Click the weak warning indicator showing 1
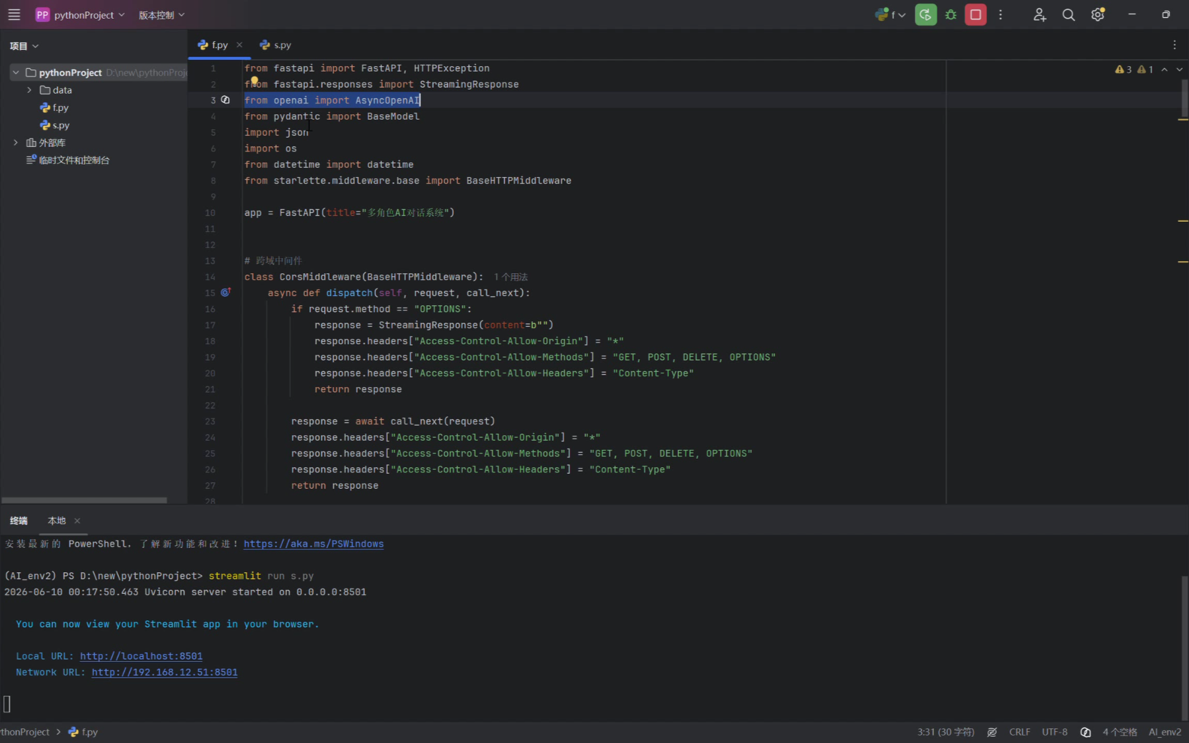Screen dimensions: 1189x743 (1145, 69)
